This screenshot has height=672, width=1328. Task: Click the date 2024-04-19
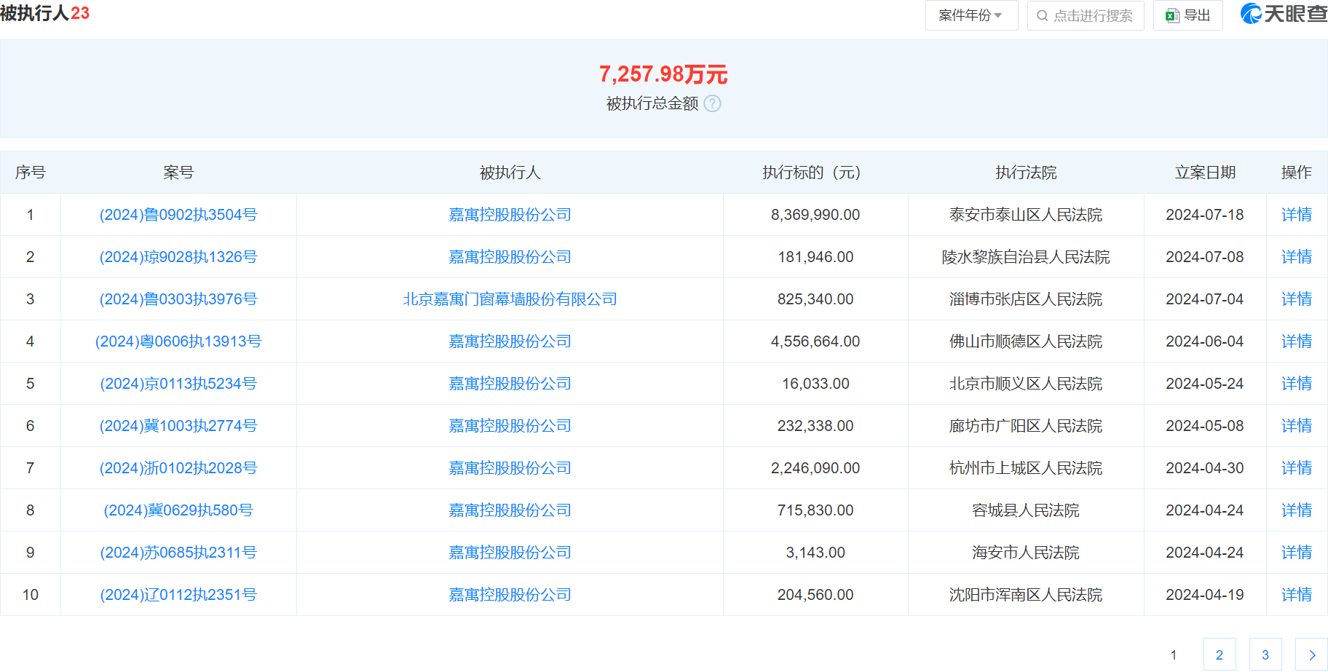1205,595
